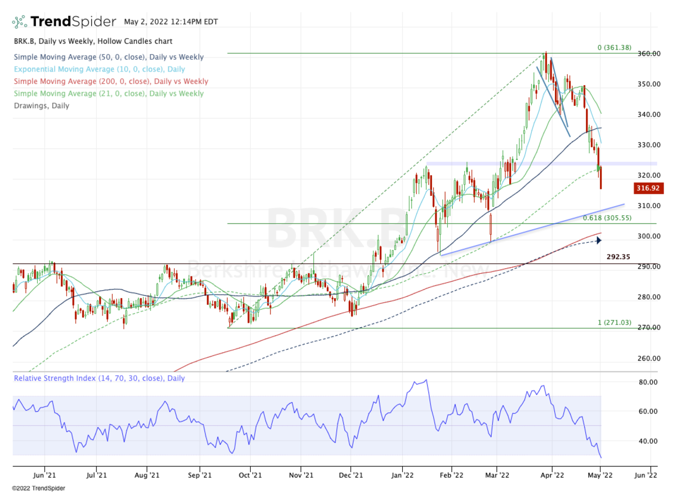Click the 270.00 price axis label
This screenshot has width=676, height=494.
pyautogui.click(x=649, y=327)
